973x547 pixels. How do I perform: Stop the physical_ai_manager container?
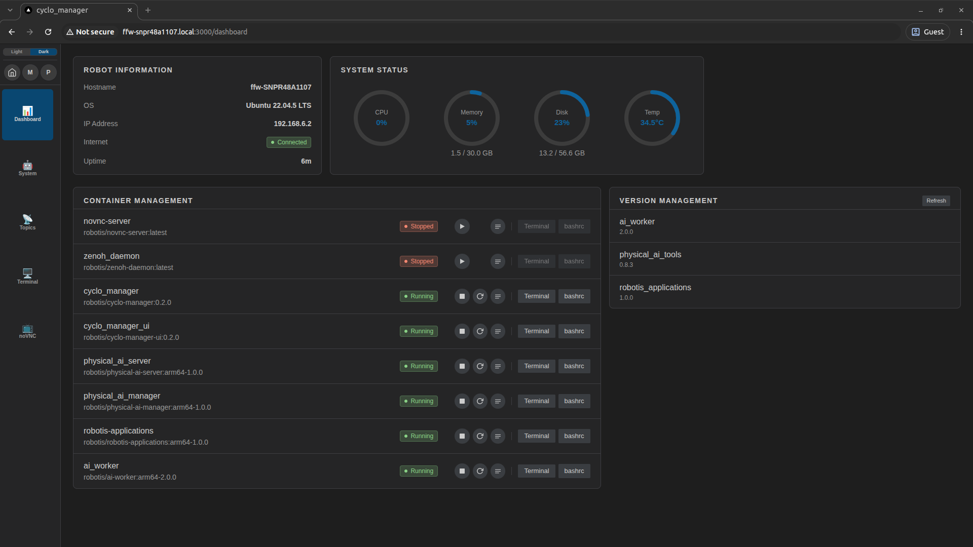pyautogui.click(x=462, y=401)
